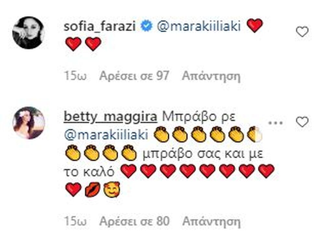The width and height of the screenshot is (332, 248).
Task: Click the 'μπράβο σας και με' comment text
Action: click(202, 153)
